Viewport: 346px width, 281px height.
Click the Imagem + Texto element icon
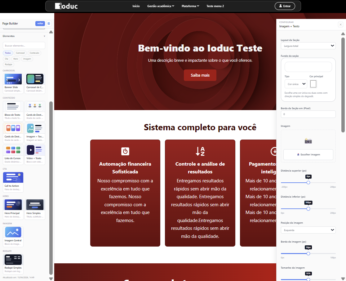(35, 128)
